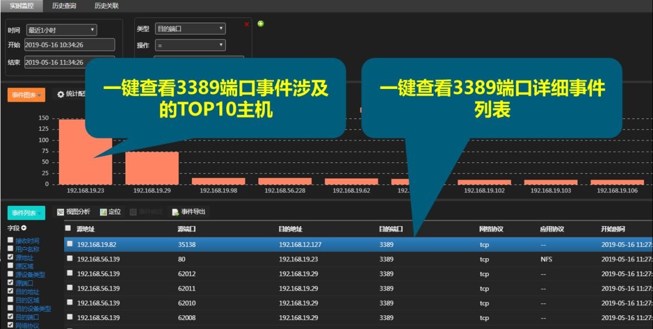653x329 pixels.
Task: Click the 开始 start time input field
Action: (70, 45)
